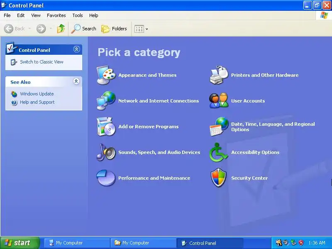This screenshot has width=332, height=249.
Task: Collapse the Control Panel sidebar section
Action: (x=76, y=49)
